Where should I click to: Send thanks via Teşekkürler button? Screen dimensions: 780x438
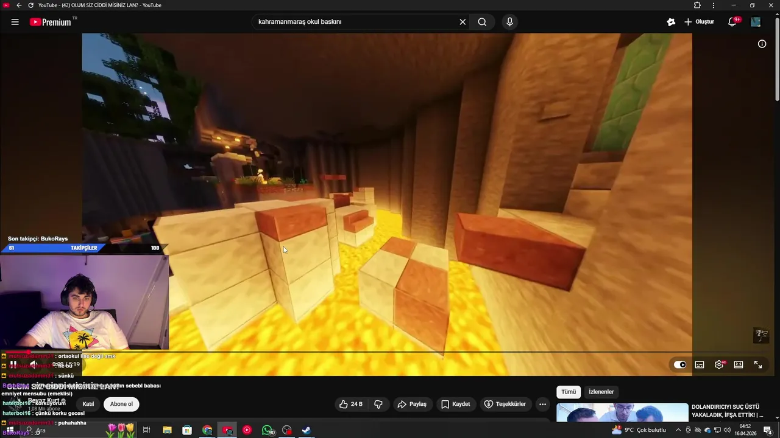505,404
